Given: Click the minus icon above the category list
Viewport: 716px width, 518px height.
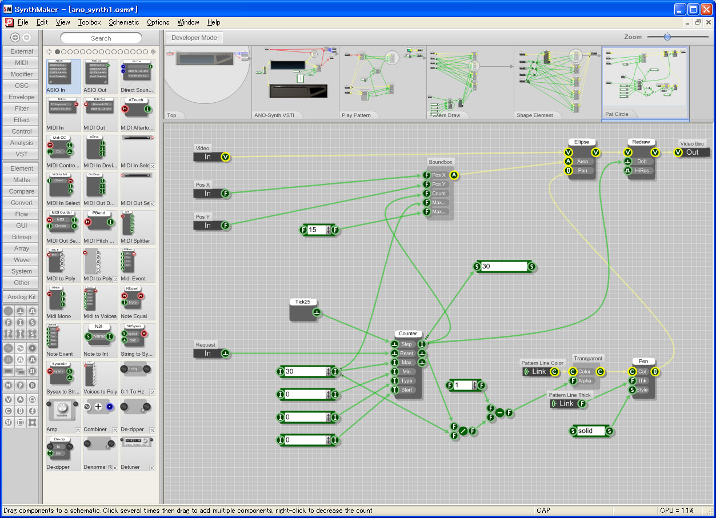Looking at the screenshot, I should (26, 37).
